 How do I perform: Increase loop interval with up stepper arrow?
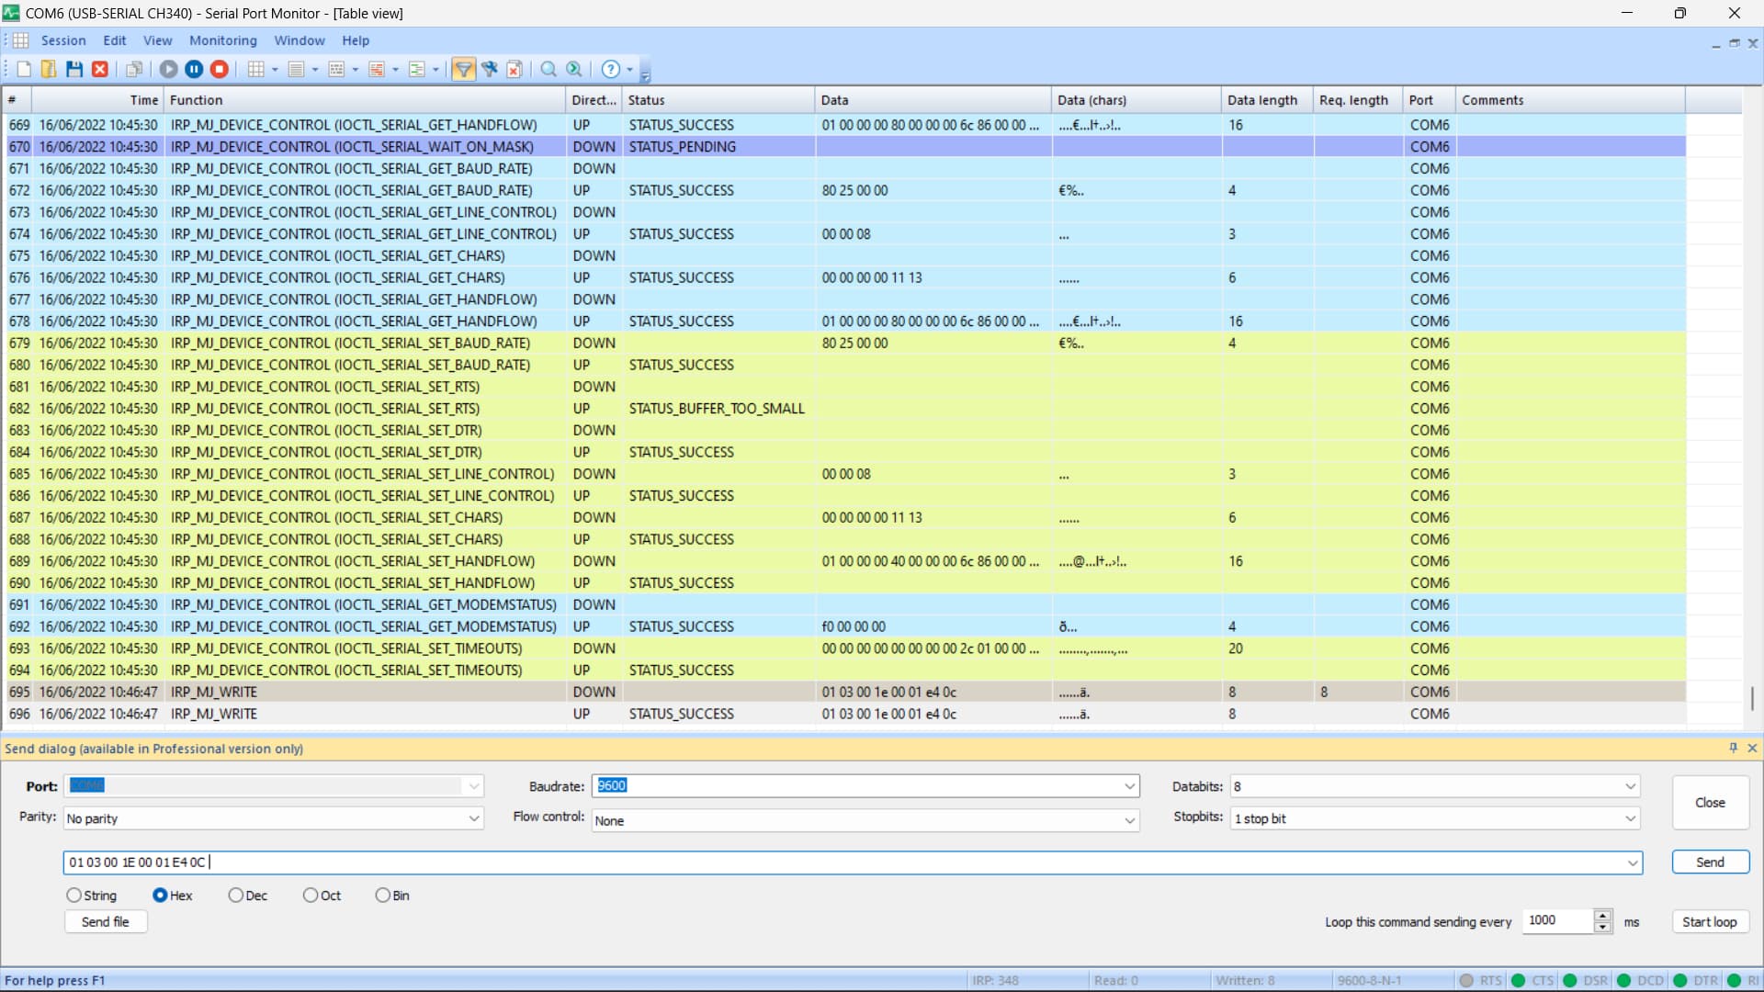[x=1603, y=915]
